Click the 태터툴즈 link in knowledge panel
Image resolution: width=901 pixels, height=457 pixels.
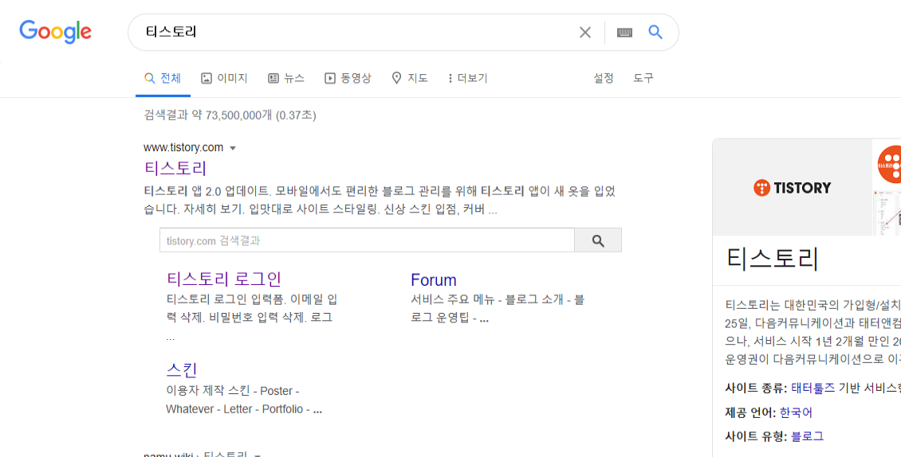tap(812, 388)
